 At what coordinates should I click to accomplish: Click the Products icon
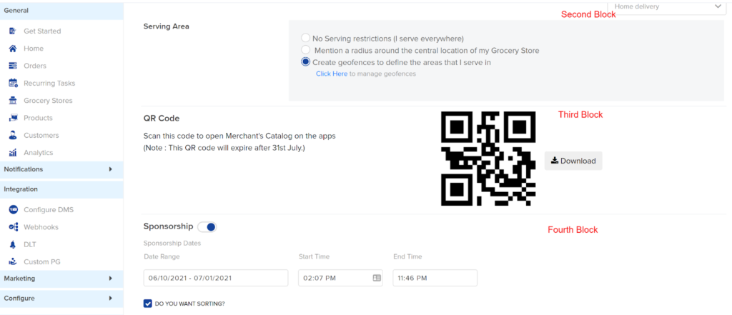tap(13, 118)
